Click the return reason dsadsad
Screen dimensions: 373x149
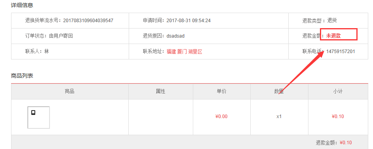(x=175, y=36)
